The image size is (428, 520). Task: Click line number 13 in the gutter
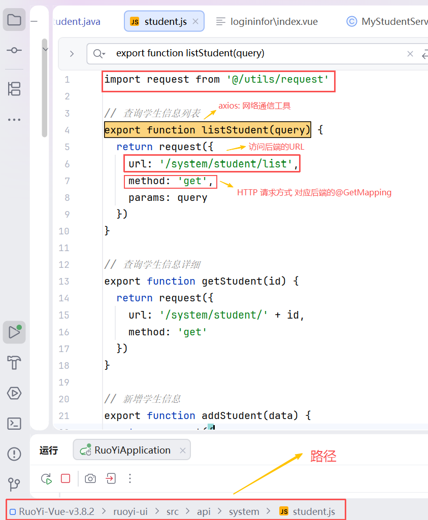[64, 282]
